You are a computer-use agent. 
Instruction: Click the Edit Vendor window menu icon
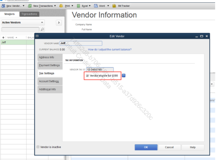coord(37,36)
